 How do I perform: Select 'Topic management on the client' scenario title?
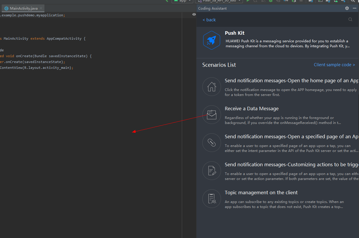pyautogui.click(x=261, y=192)
